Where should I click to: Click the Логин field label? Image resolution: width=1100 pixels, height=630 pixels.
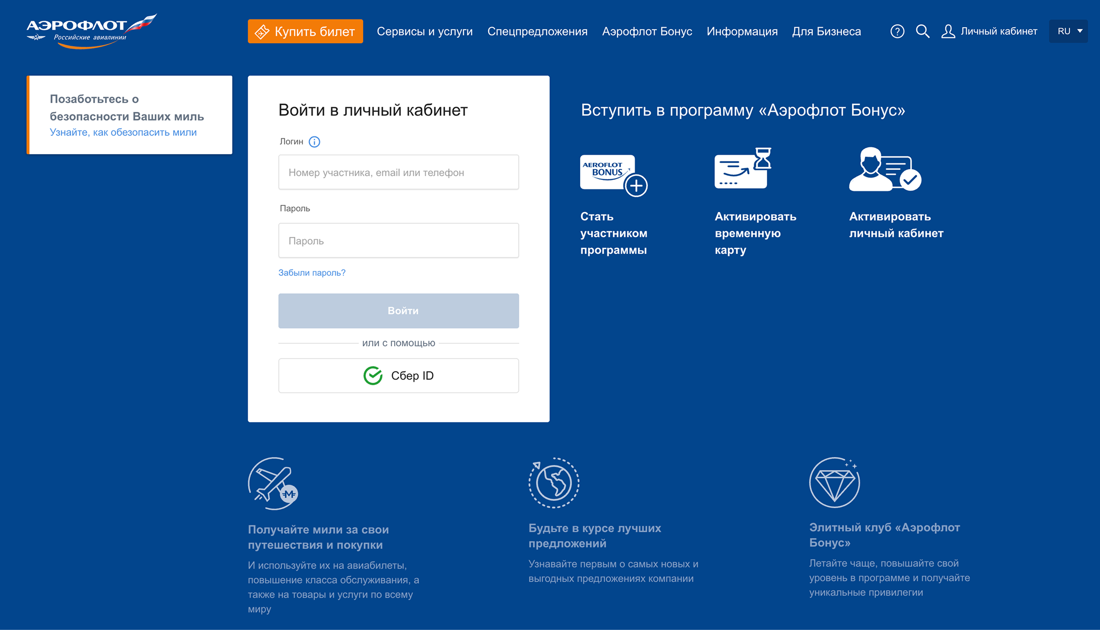click(291, 142)
